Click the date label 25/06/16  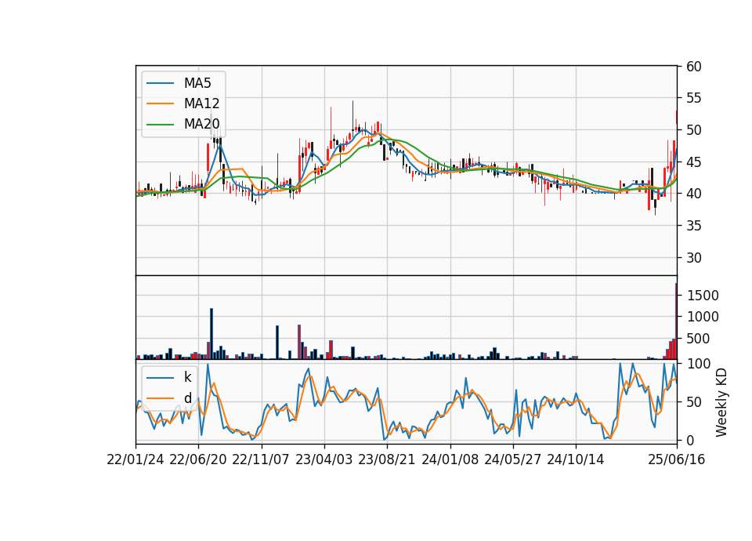[677, 460]
